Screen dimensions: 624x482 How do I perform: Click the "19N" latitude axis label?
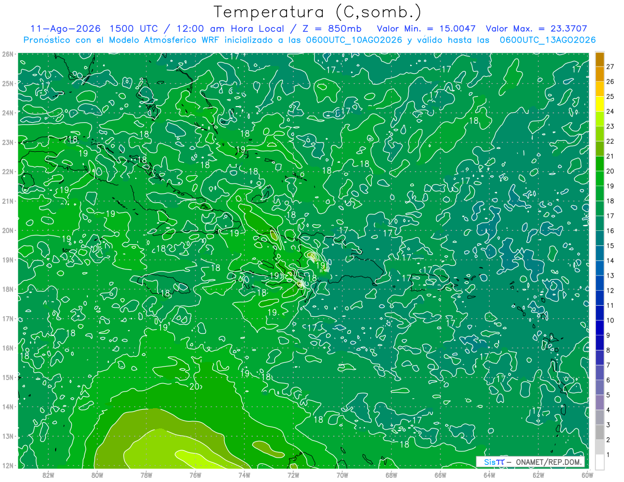tap(7, 259)
